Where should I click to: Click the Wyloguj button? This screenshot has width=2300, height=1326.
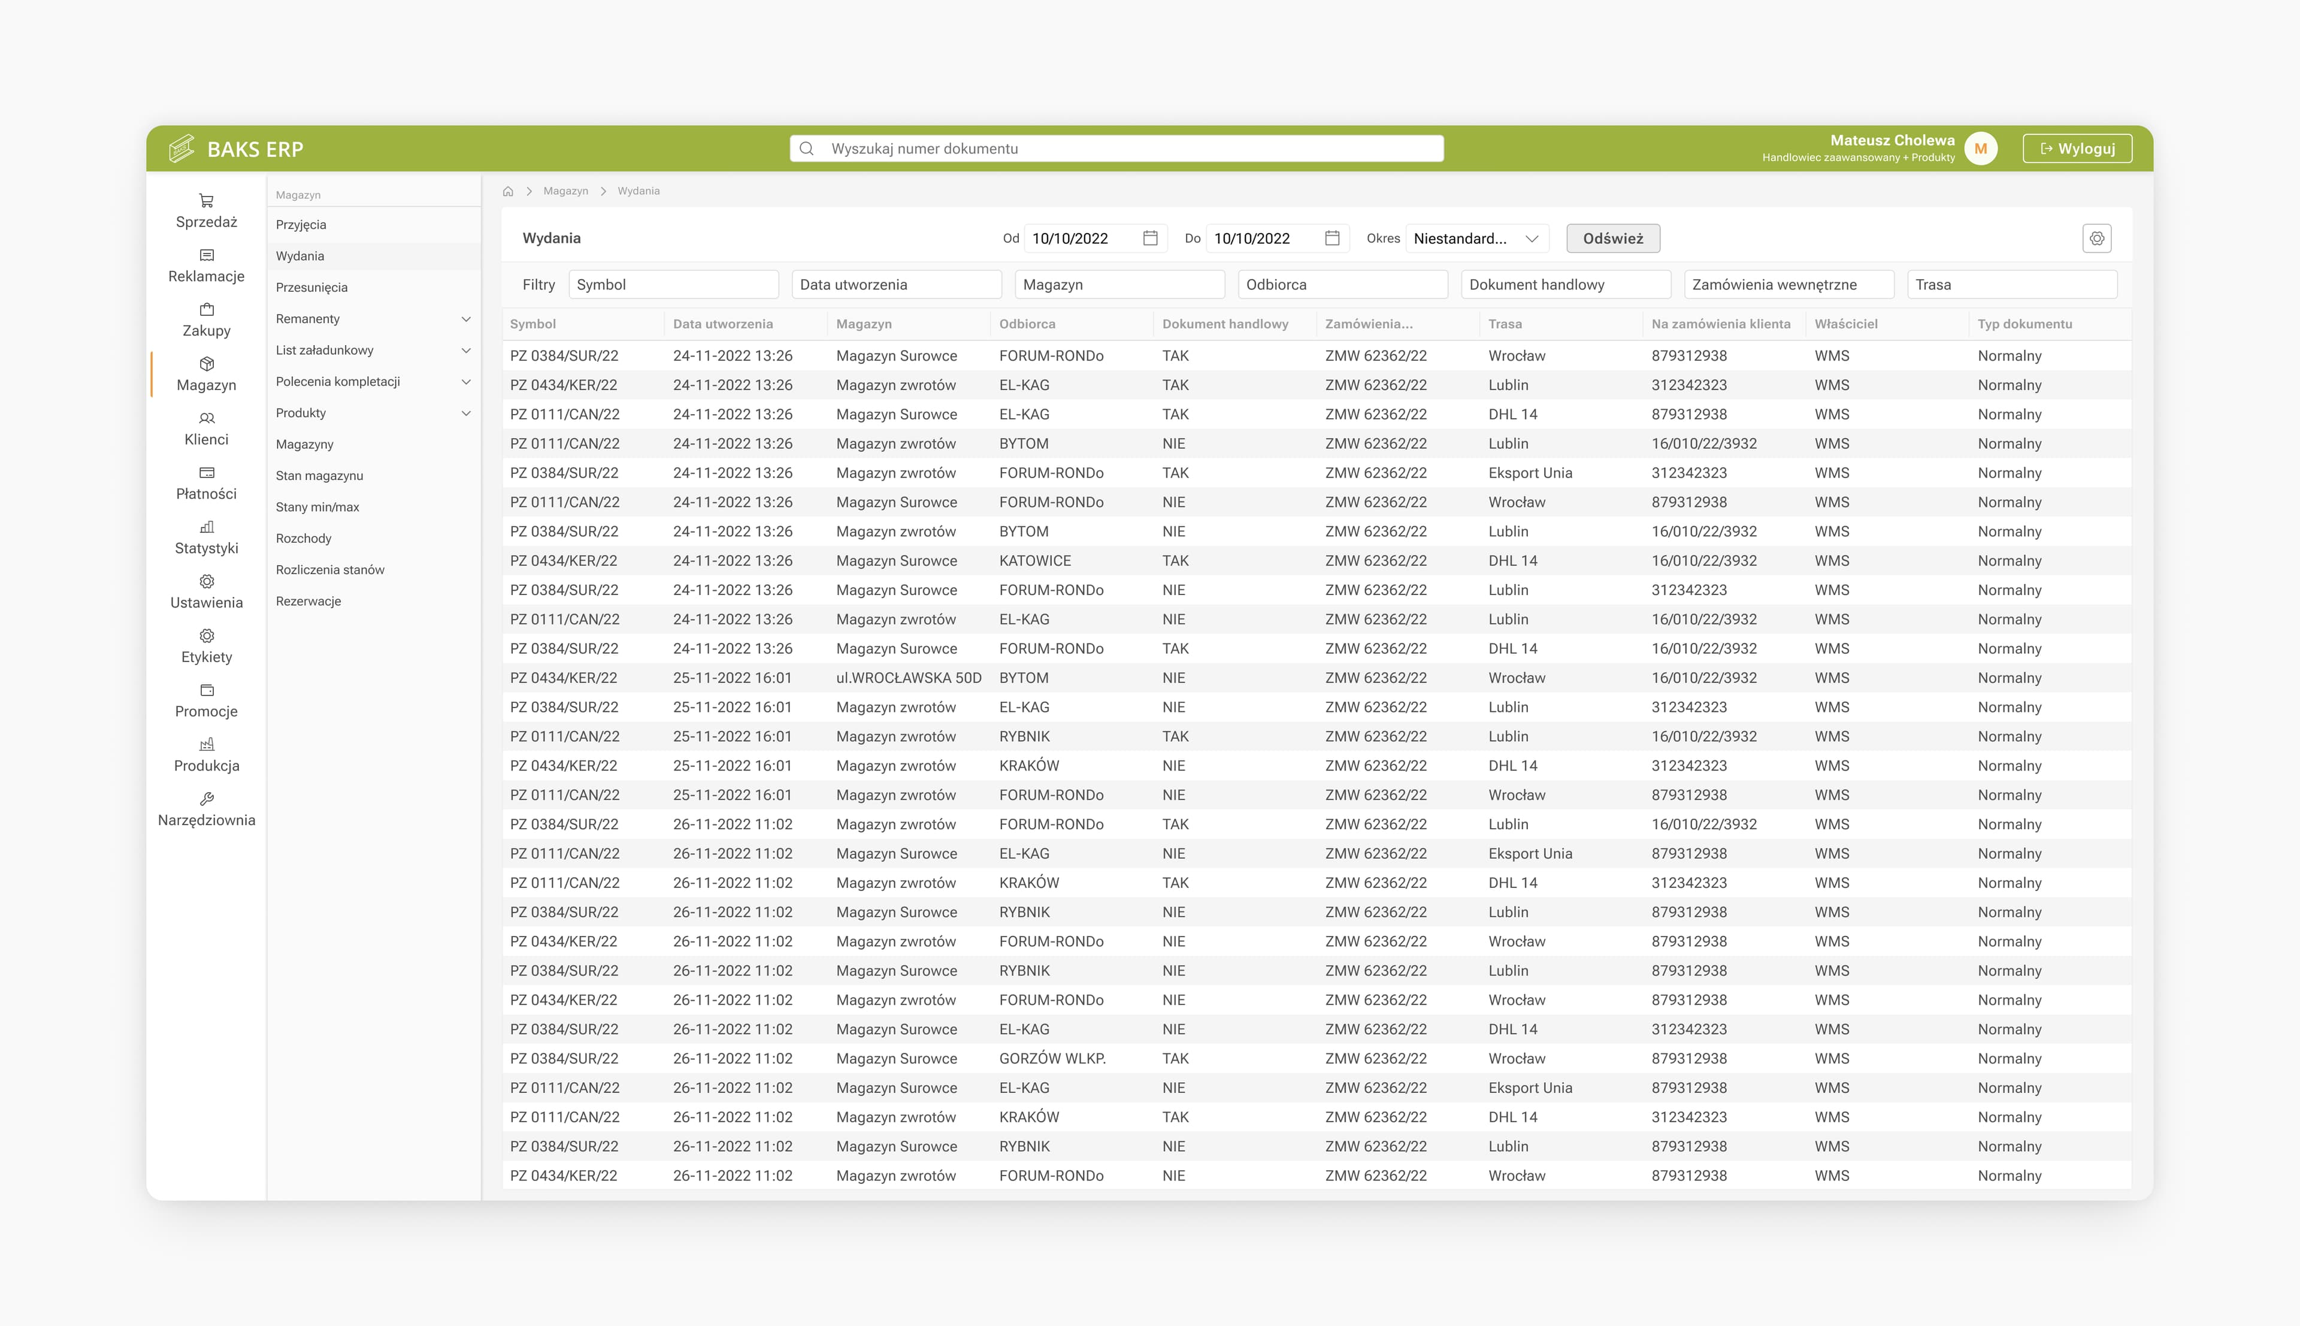(x=2077, y=149)
